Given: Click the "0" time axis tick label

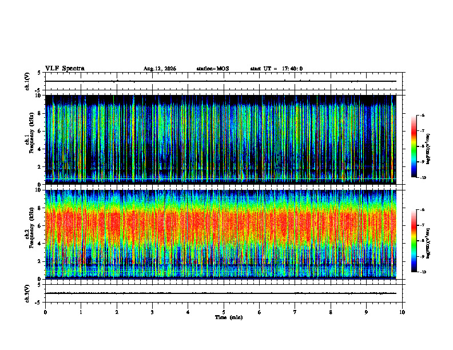Looking at the screenshot, I should pyautogui.click(x=45, y=312).
